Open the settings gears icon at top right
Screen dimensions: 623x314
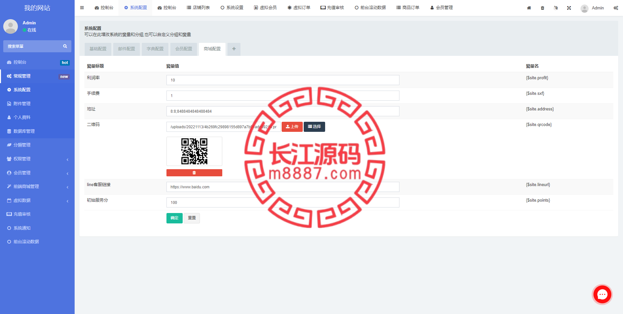[616, 8]
